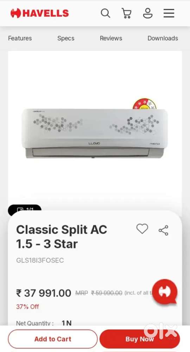The height and width of the screenshot is (352, 190).
Task: Click the star rating energy label badge
Action: (145, 104)
